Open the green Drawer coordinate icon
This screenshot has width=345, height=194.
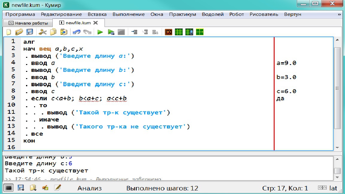click(200, 32)
